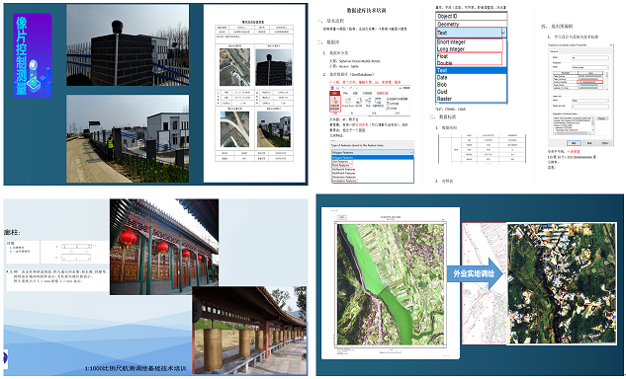Click the Change button beside coordinate system box

click(x=602, y=118)
